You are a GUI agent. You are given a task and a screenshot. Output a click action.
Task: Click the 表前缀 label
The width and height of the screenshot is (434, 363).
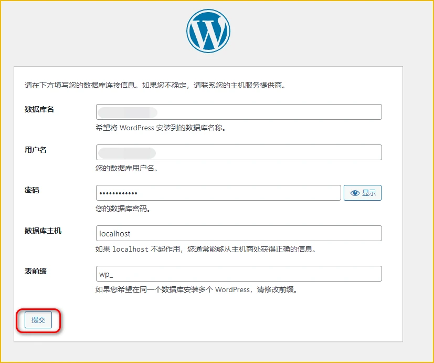[x=36, y=271]
